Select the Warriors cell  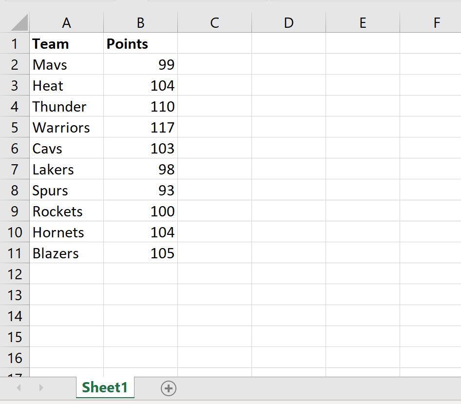[x=67, y=128]
